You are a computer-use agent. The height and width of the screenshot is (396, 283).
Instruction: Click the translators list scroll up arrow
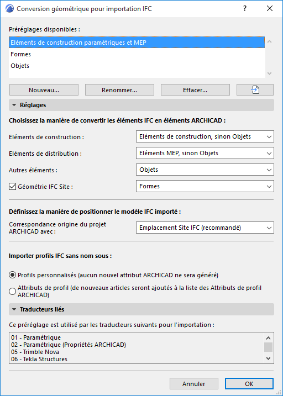[x=269, y=338]
